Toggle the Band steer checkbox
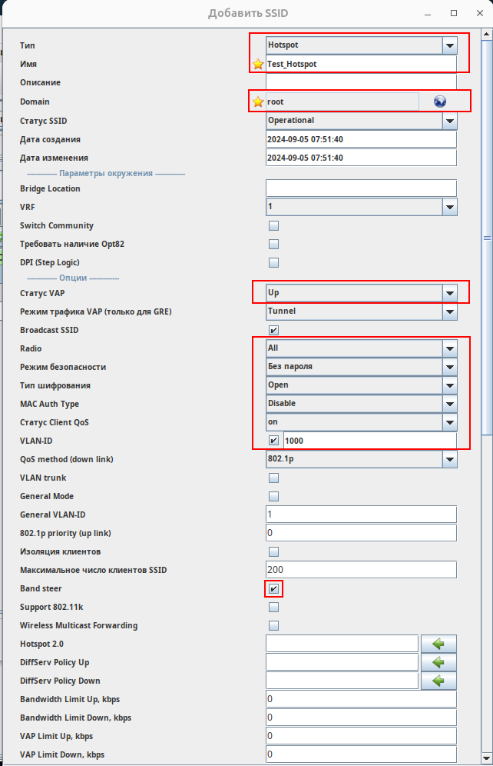The width and height of the screenshot is (493, 766). coord(273,589)
